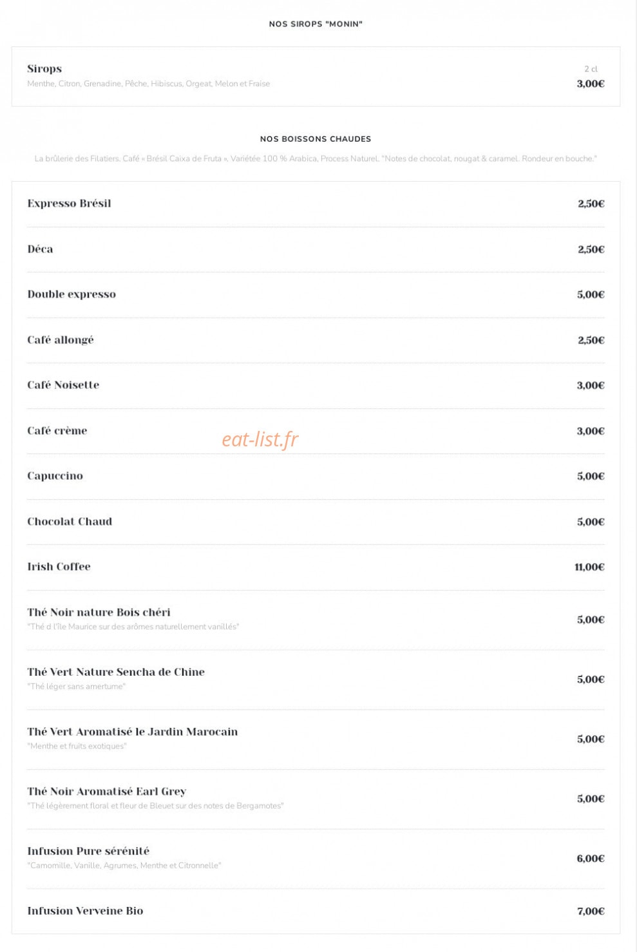The image size is (637, 952).
Task: Select the Expresso Brésil entry
Action: [x=316, y=204]
